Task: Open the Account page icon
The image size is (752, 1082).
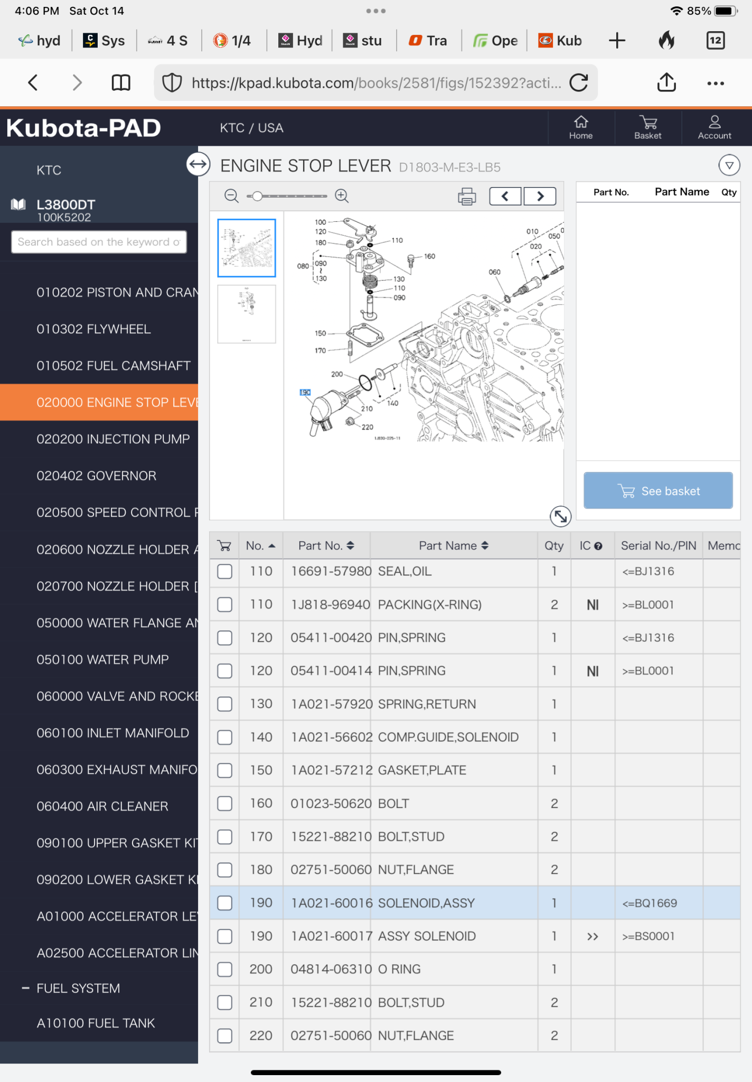Action: click(x=714, y=127)
